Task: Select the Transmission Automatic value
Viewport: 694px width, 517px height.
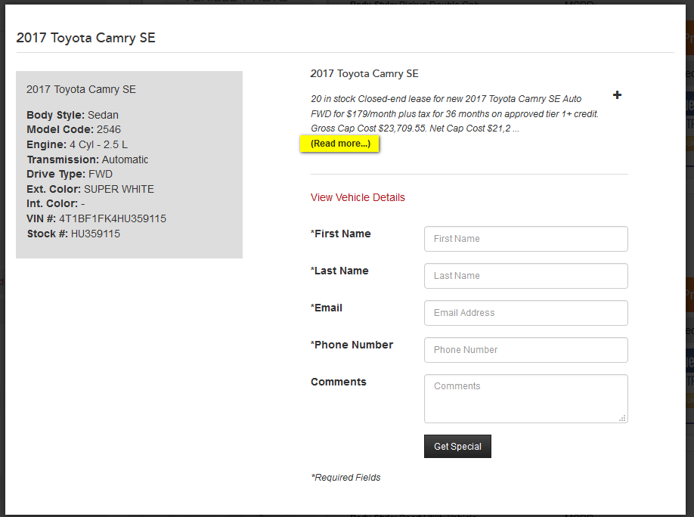Action: 125,159
